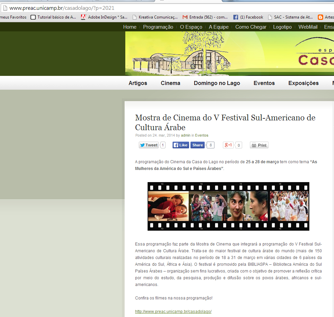The image size is (334, 317).
Task: Select the Eventos category tab
Action: [264, 83]
